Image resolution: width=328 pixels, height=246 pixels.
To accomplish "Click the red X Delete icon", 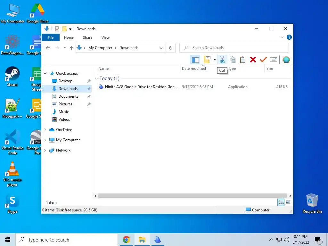I will [253, 60].
